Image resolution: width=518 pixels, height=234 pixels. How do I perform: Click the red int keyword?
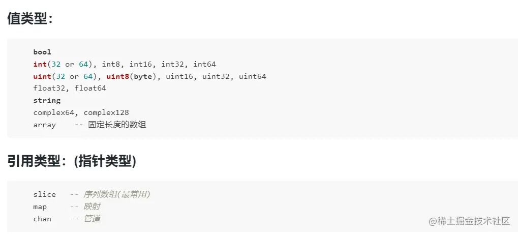tap(40, 64)
